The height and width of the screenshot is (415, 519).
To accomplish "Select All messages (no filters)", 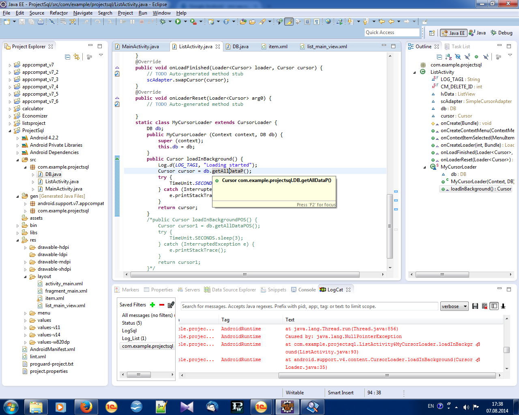I will pyautogui.click(x=147, y=315).
